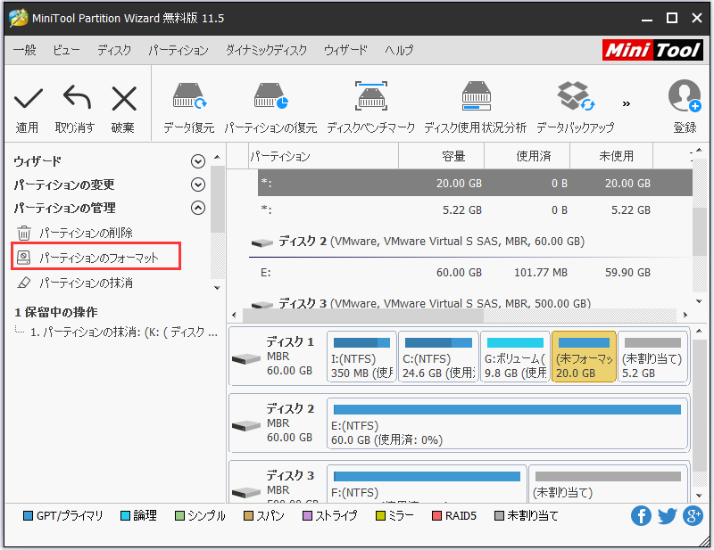Open the ディスク使用状況分析 space analyzer
714x550 pixels.
click(x=476, y=108)
